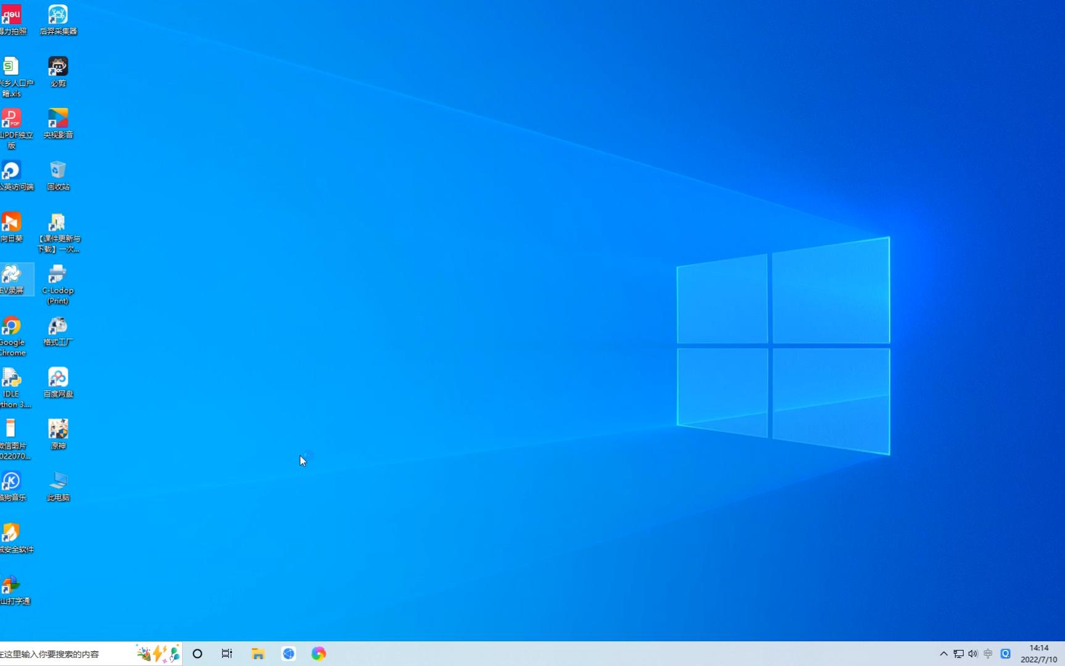Open Task View on taskbar
Screen dimensions: 1065x666
tap(227, 654)
